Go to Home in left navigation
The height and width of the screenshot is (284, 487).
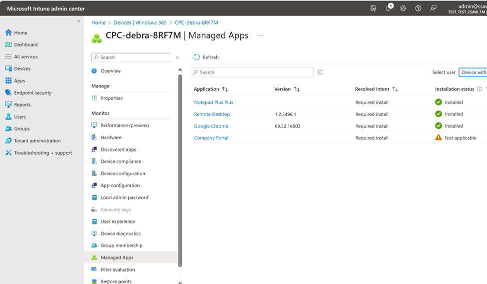[x=20, y=32]
